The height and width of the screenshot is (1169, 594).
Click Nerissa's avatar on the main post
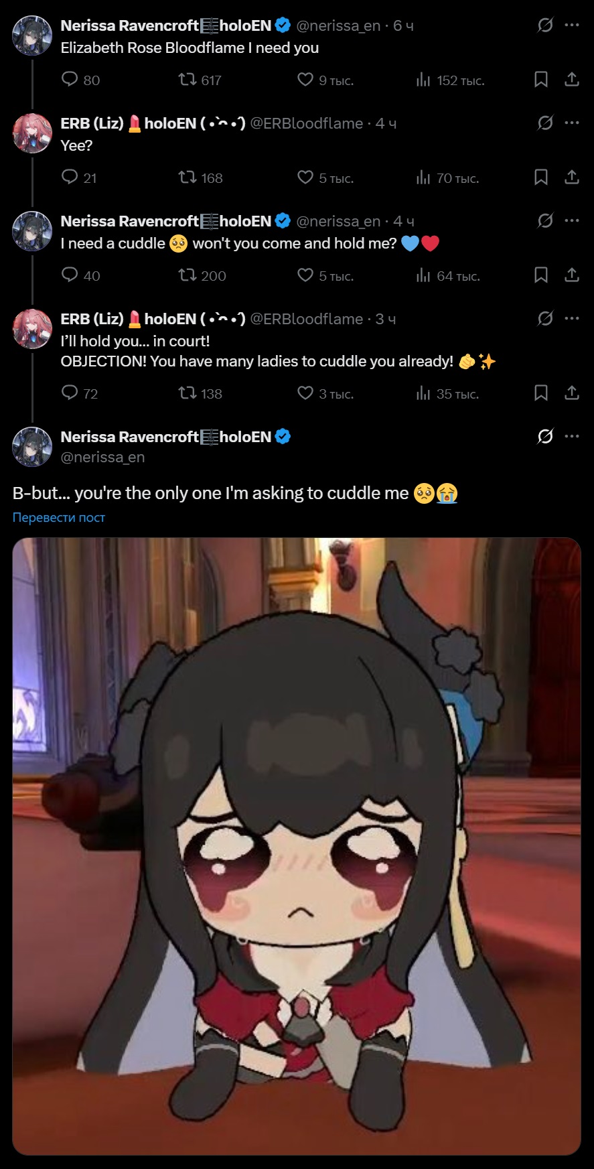pyautogui.click(x=32, y=447)
